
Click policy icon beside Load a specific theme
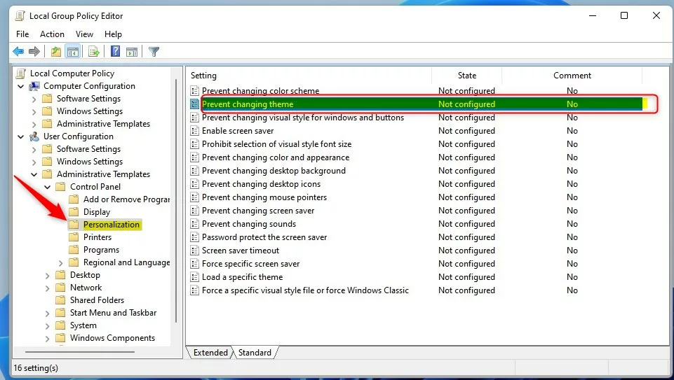(x=195, y=277)
